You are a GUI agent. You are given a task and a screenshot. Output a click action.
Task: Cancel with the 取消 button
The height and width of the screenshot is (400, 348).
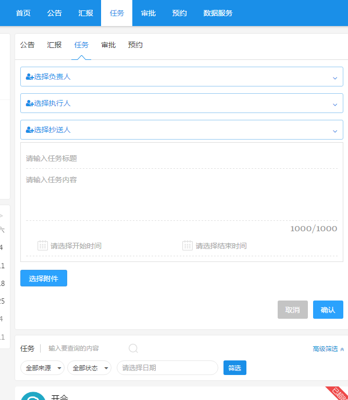(293, 310)
